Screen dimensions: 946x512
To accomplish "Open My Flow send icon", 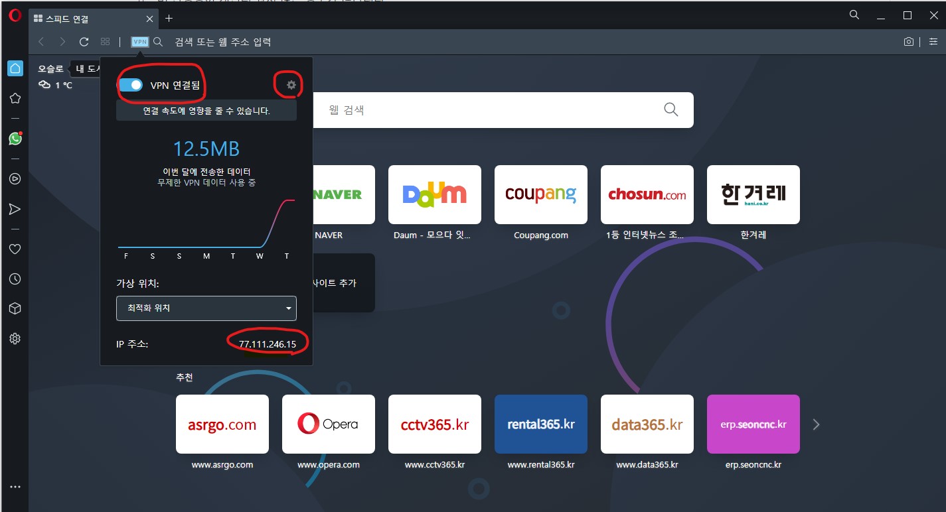I will (15, 209).
